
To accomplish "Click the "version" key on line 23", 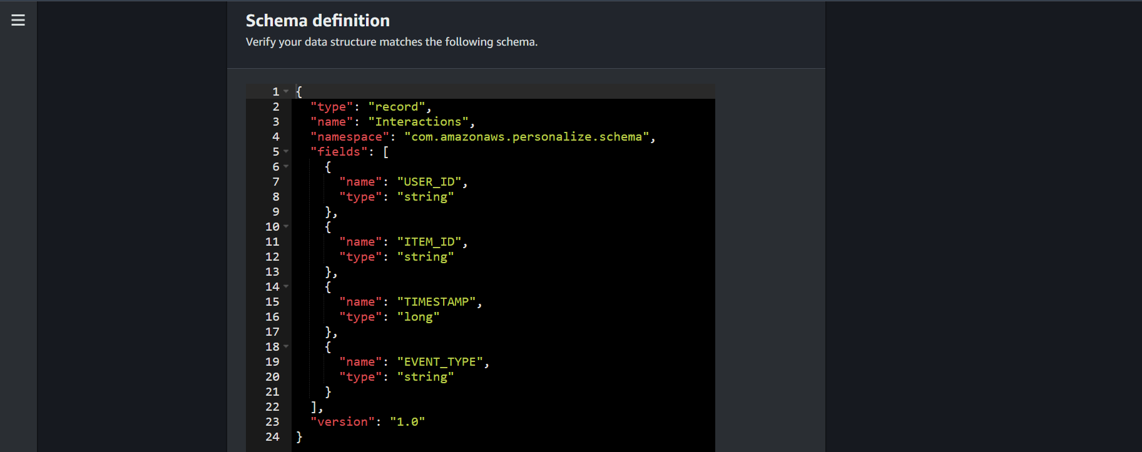I will point(343,422).
